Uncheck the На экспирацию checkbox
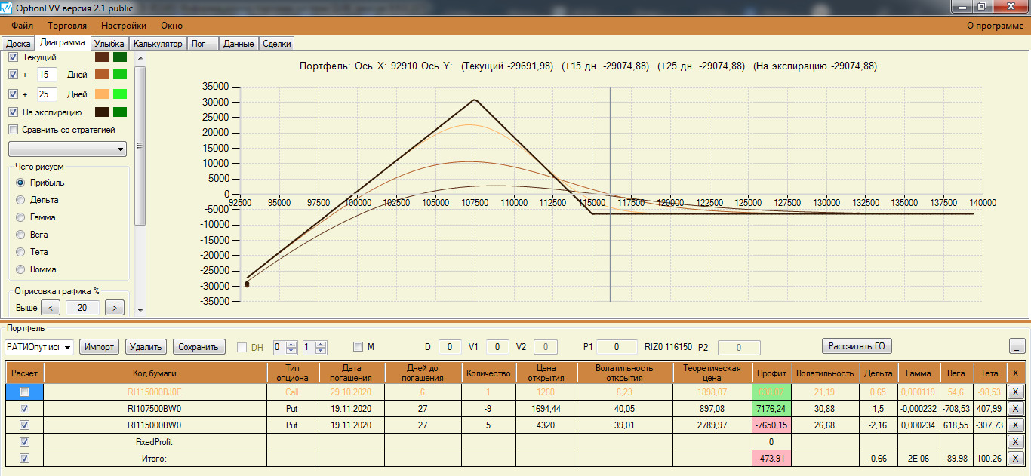1031x476 pixels. point(13,112)
